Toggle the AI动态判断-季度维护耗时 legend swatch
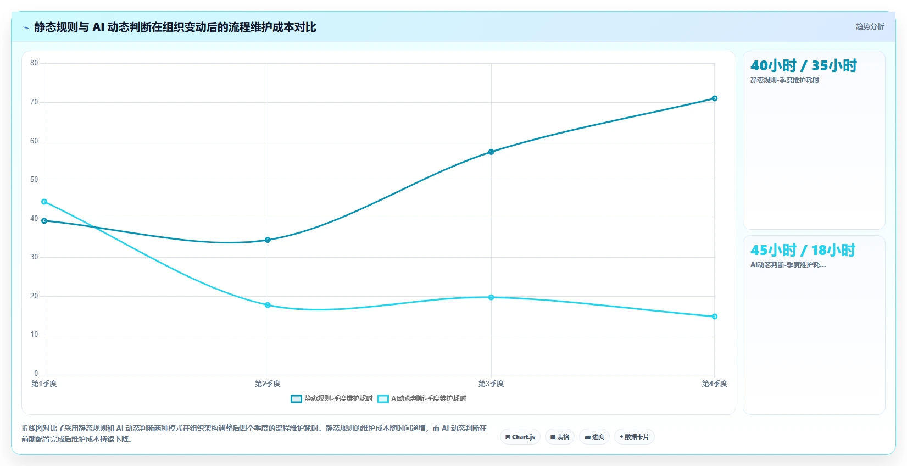Viewport: 907px width, 466px height. tap(383, 398)
